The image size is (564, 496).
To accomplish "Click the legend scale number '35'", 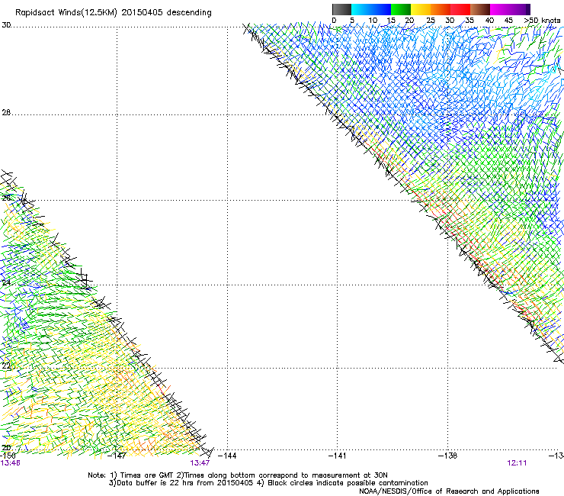I will 469,21.
